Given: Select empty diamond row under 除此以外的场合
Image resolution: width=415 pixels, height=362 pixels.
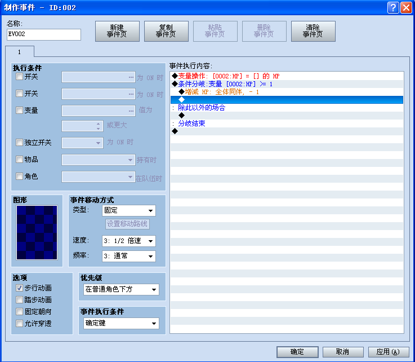Looking at the screenshot, I should pos(287,116).
